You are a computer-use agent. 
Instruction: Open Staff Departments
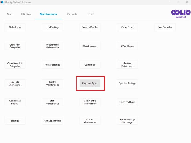[x=52, y=121]
